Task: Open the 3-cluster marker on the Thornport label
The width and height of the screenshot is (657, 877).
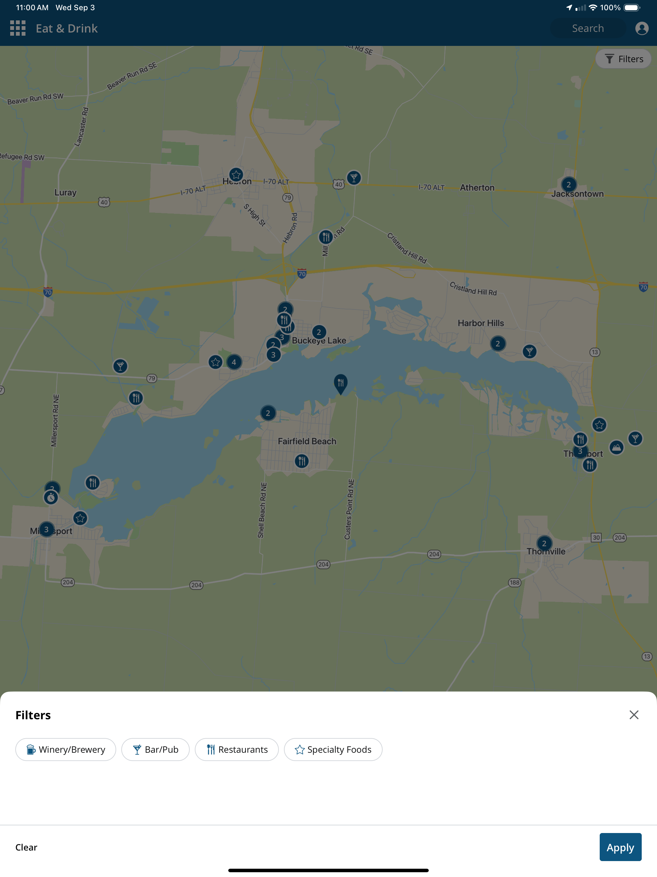Action: [581, 452]
